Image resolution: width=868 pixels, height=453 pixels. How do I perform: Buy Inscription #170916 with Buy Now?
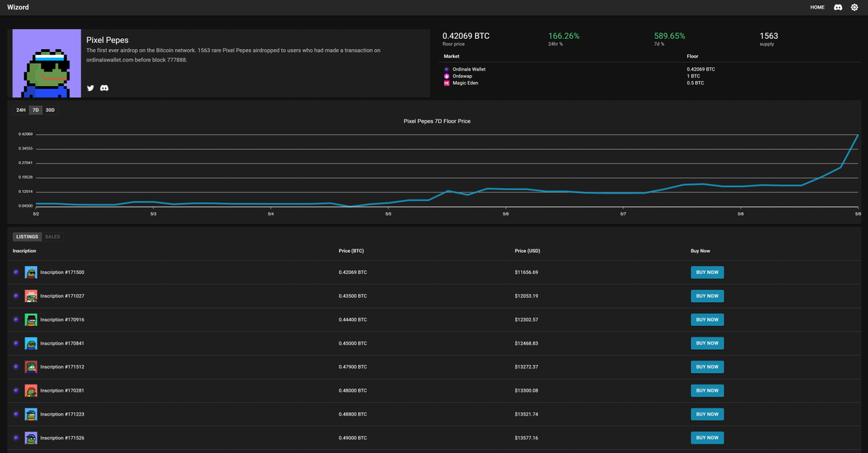707,319
